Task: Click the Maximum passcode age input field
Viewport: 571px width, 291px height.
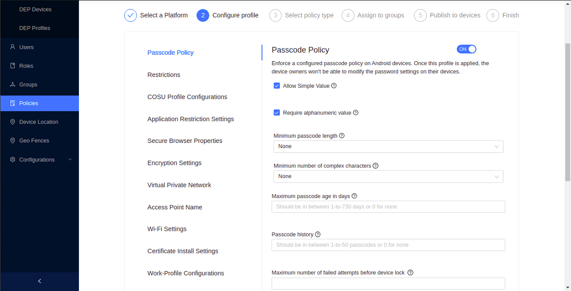Action: pyautogui.click(x=388, y=207)
